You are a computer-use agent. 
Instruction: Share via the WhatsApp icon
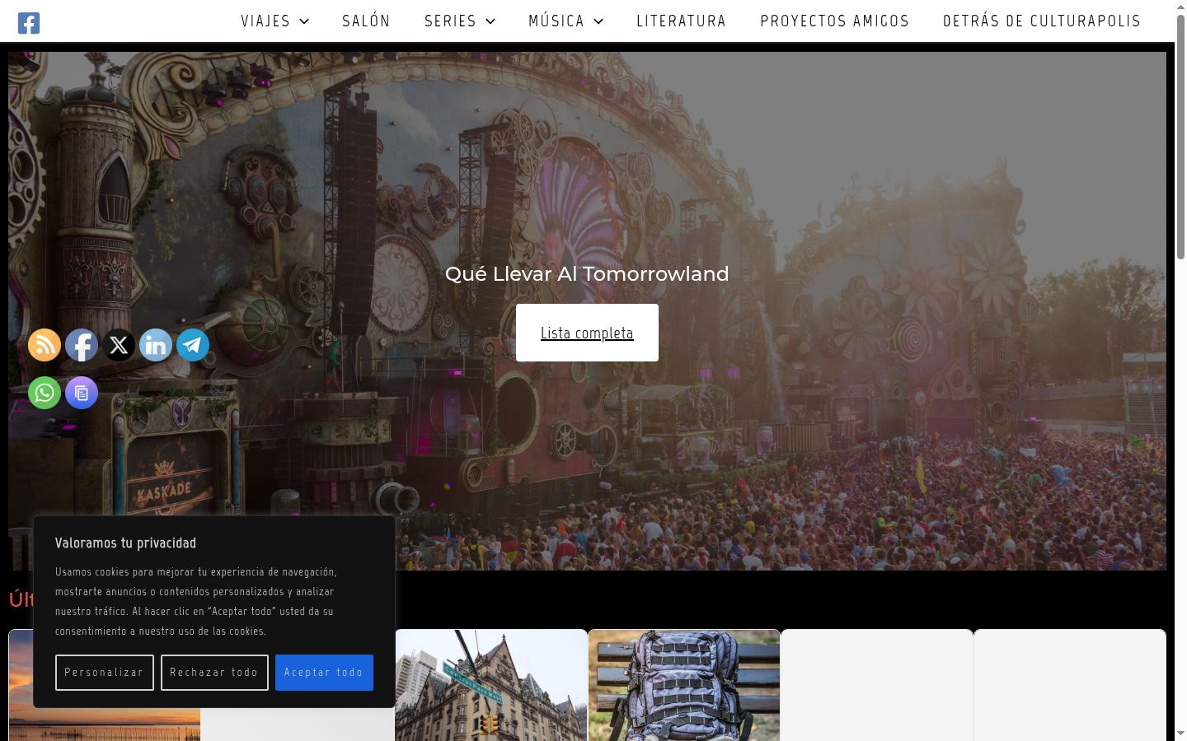(x=45, y=393)
